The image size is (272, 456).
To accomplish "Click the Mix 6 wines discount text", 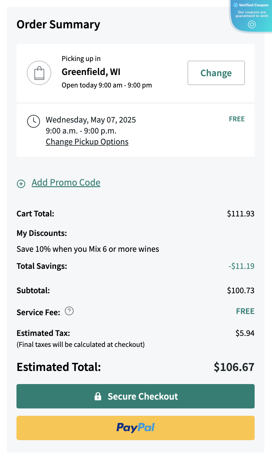I will pos(88,249).
